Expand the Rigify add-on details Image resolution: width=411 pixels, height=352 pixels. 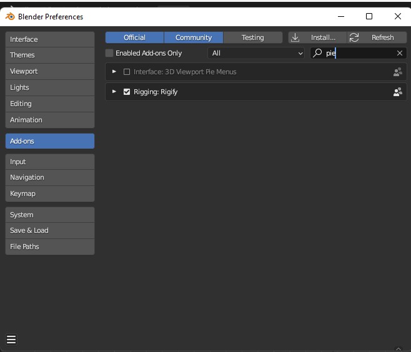[114, 92]
